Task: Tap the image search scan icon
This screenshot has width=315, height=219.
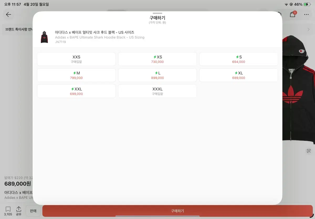Action: tap(309, 151)
